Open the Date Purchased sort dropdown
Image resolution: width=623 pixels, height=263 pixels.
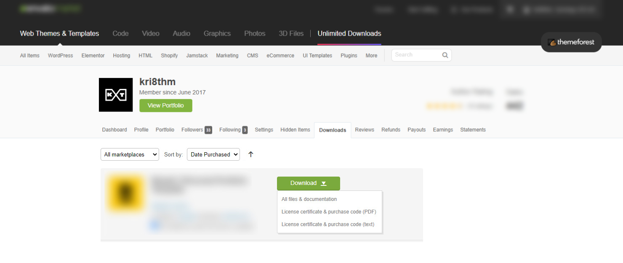pos(213,154)
